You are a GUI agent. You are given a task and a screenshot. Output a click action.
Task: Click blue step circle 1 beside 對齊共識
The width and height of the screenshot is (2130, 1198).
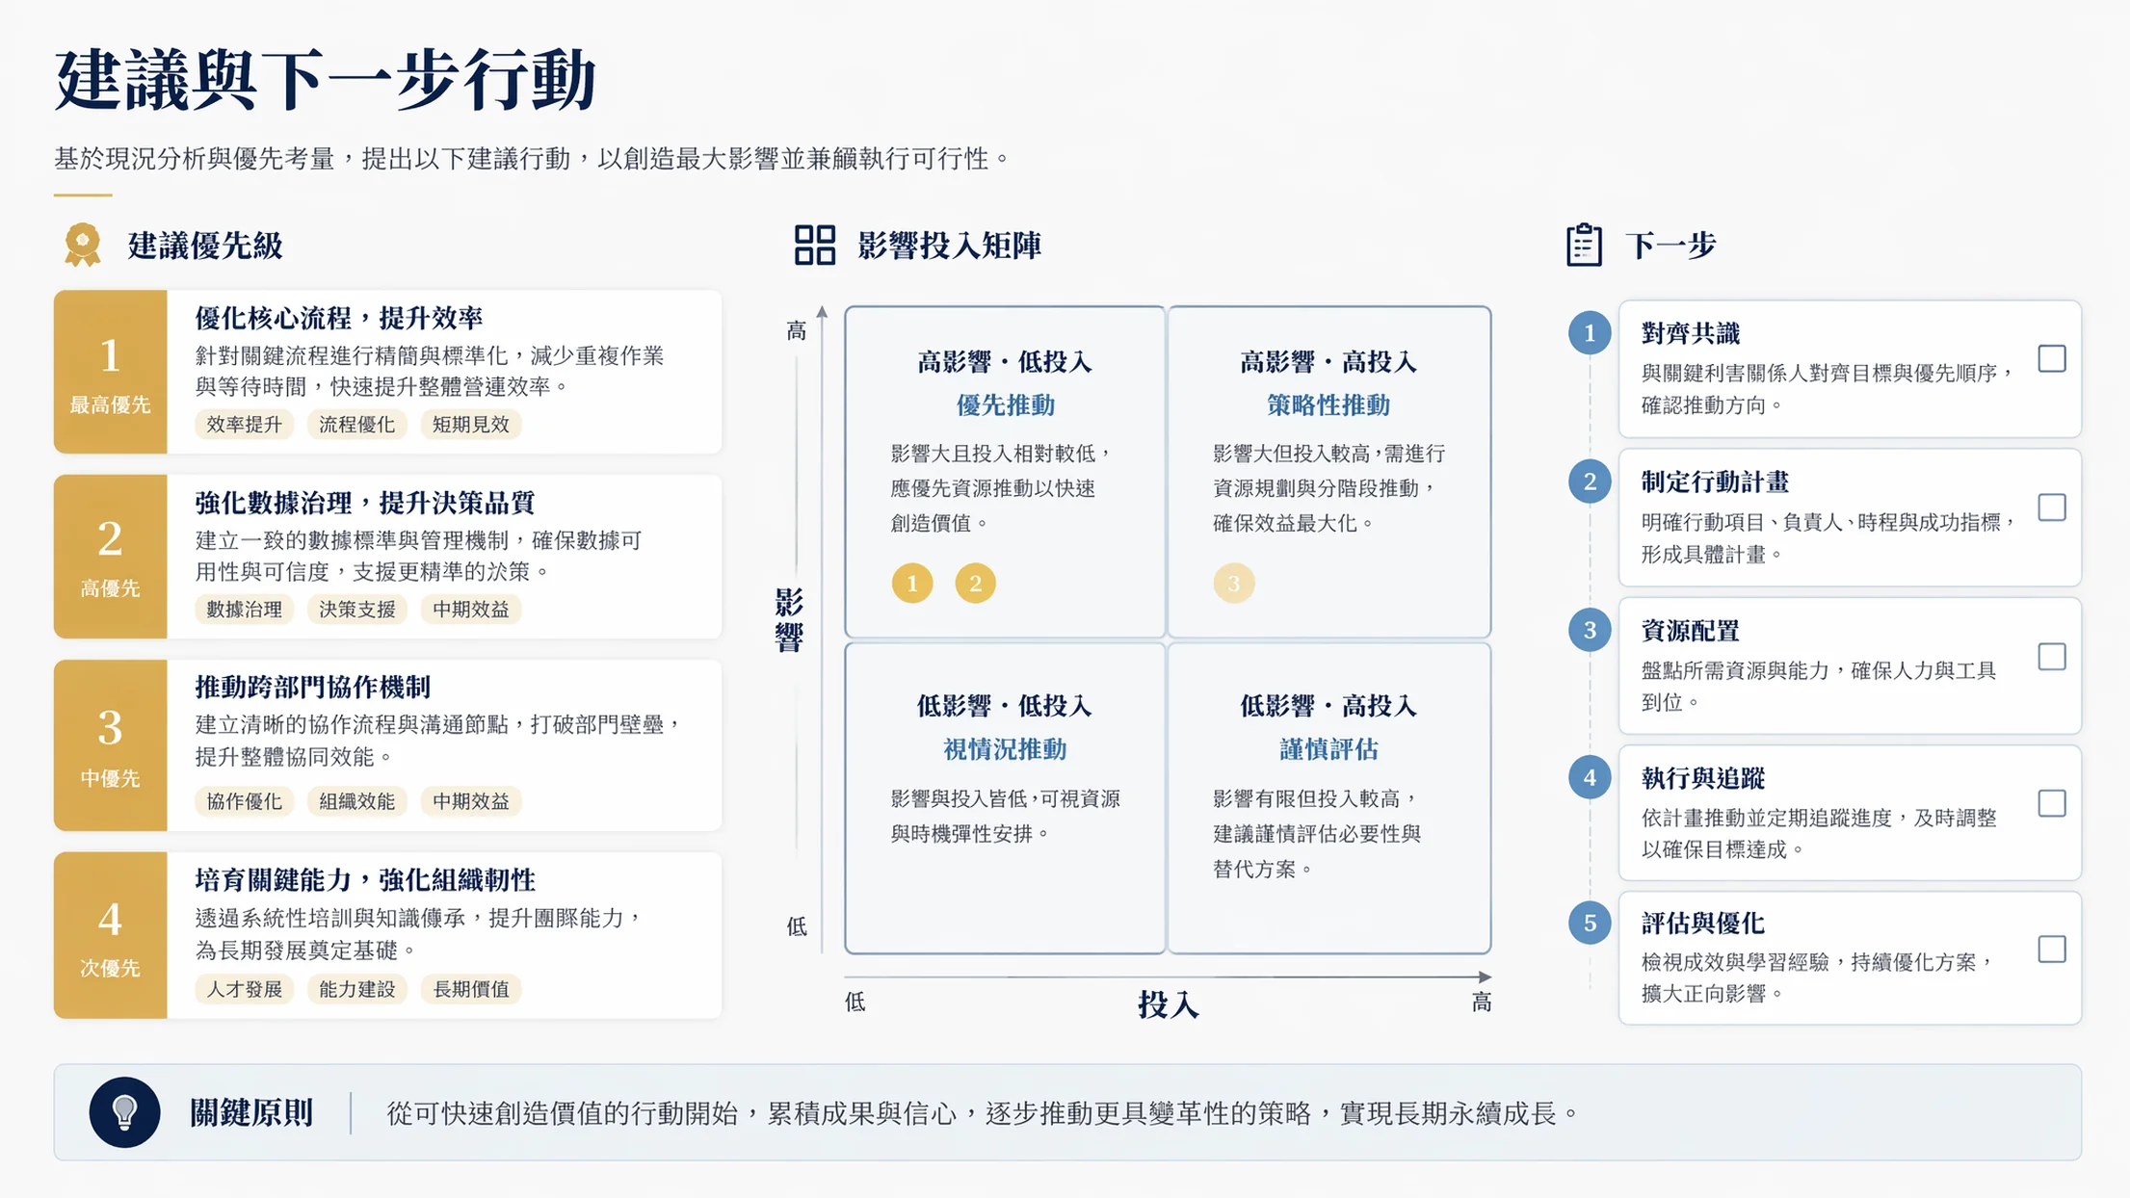[x=1590, y=333]
